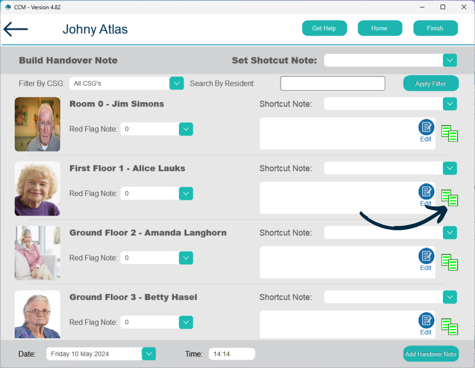
Task: Click 'Room 0 - Jim Simons' heading
Action: (x=117, y=104)
